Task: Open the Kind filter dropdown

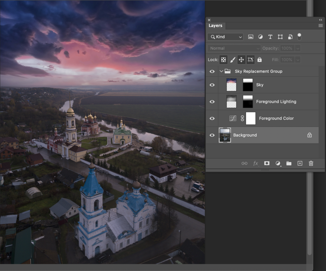Action: click(x=225, y=37)
